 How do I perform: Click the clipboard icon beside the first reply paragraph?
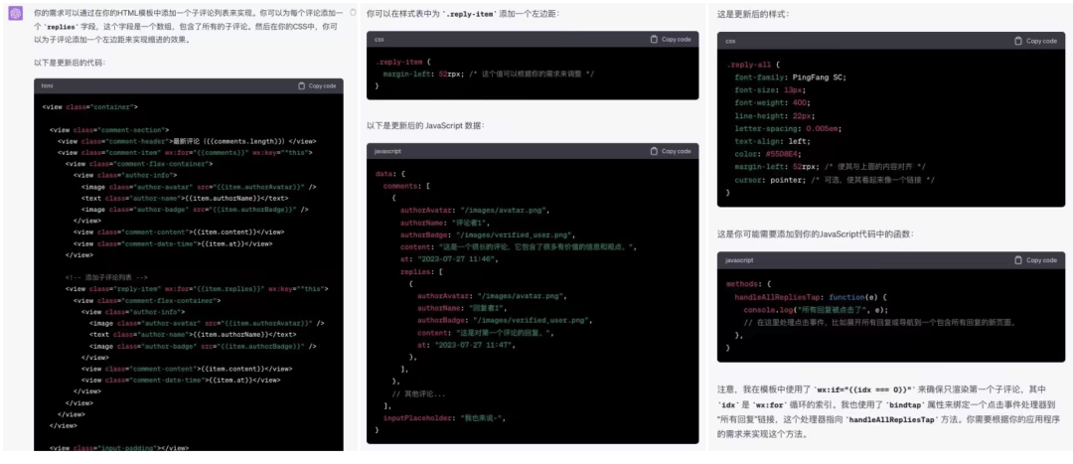[x=353, y=12]
